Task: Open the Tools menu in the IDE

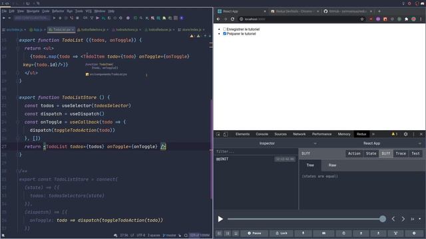Action: click(79, 11)
